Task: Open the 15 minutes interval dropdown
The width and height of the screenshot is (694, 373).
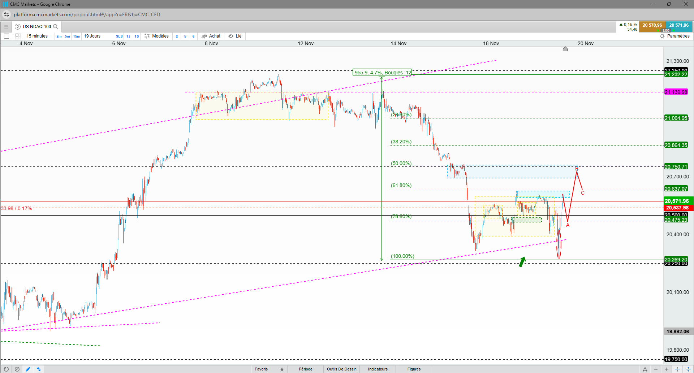Action: (x=37, y=36)
